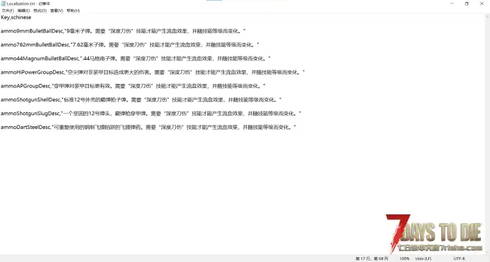Click the ammoDartSteelDesc line
Viewport: 490px width, 262px height.
pyautogui.click(x=149, y=127)
